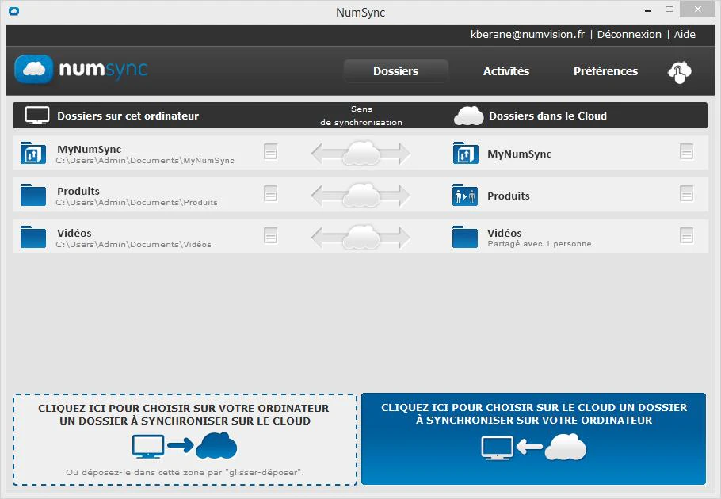Click the computer monitor icon in header
The width and height of the screenshot is (721, 499).
37,116
